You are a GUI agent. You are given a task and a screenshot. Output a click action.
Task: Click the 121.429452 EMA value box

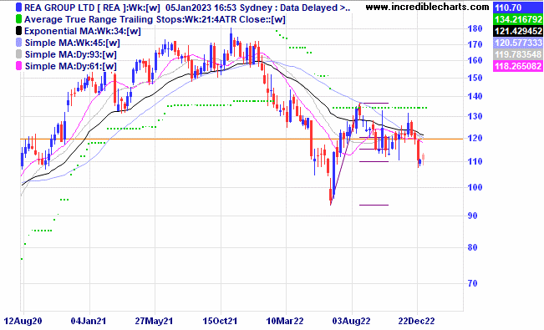518,31
